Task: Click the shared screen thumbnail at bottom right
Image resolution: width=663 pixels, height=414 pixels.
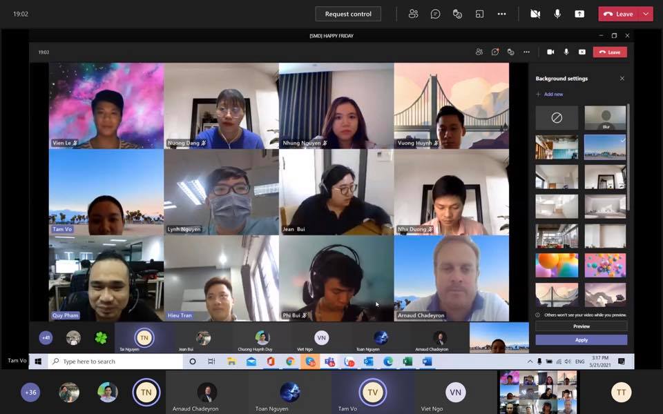Action: tap(537, 392)
